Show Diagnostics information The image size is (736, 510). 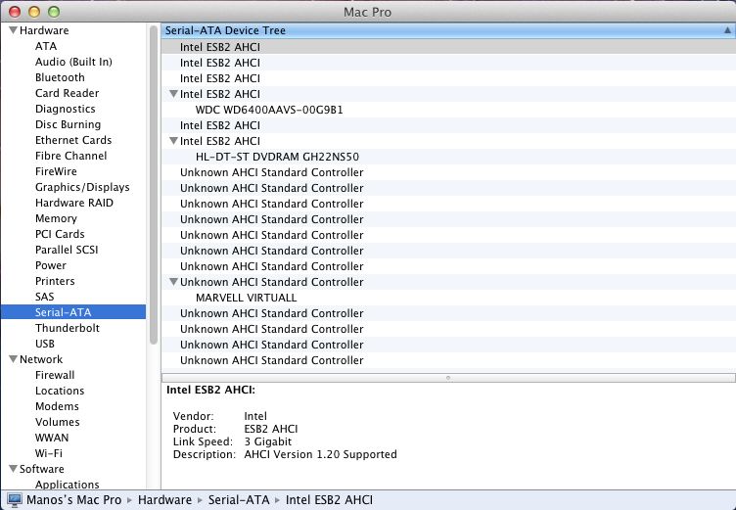click(66, 109)
